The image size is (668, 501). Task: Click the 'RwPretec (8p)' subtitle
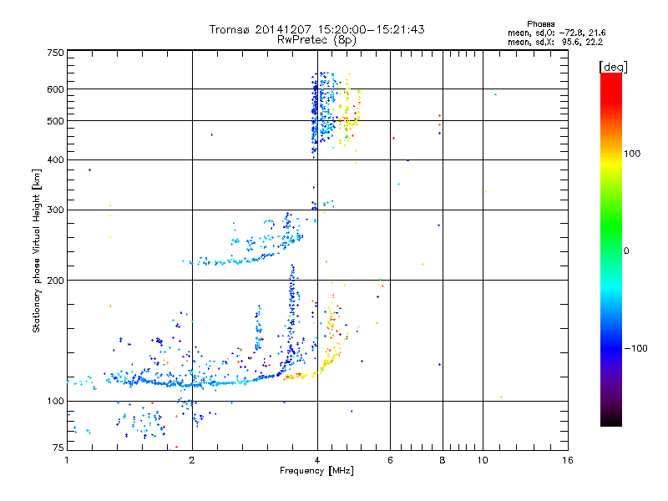[316, 40]
